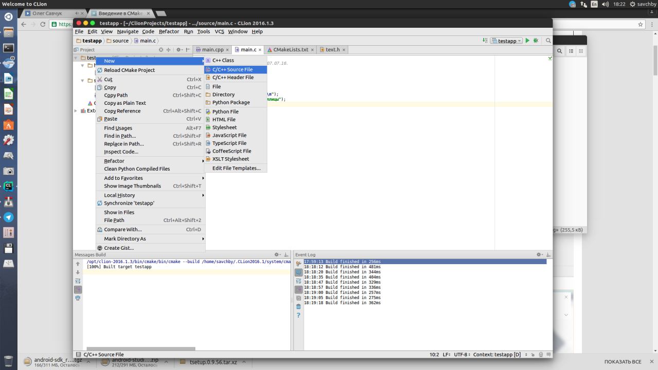Toggle the highlighted Event Log balloon button
The image size is (658, 370).
[298, 272]
